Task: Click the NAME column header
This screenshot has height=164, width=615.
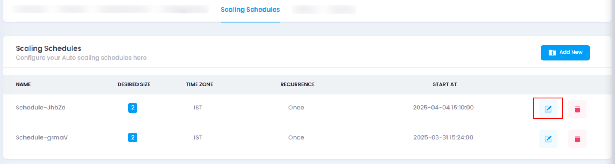Action: click(23, 84)
